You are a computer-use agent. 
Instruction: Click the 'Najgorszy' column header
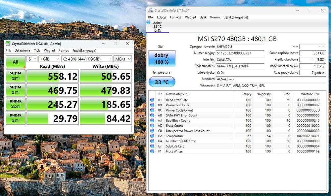click(x=262, y=94)
